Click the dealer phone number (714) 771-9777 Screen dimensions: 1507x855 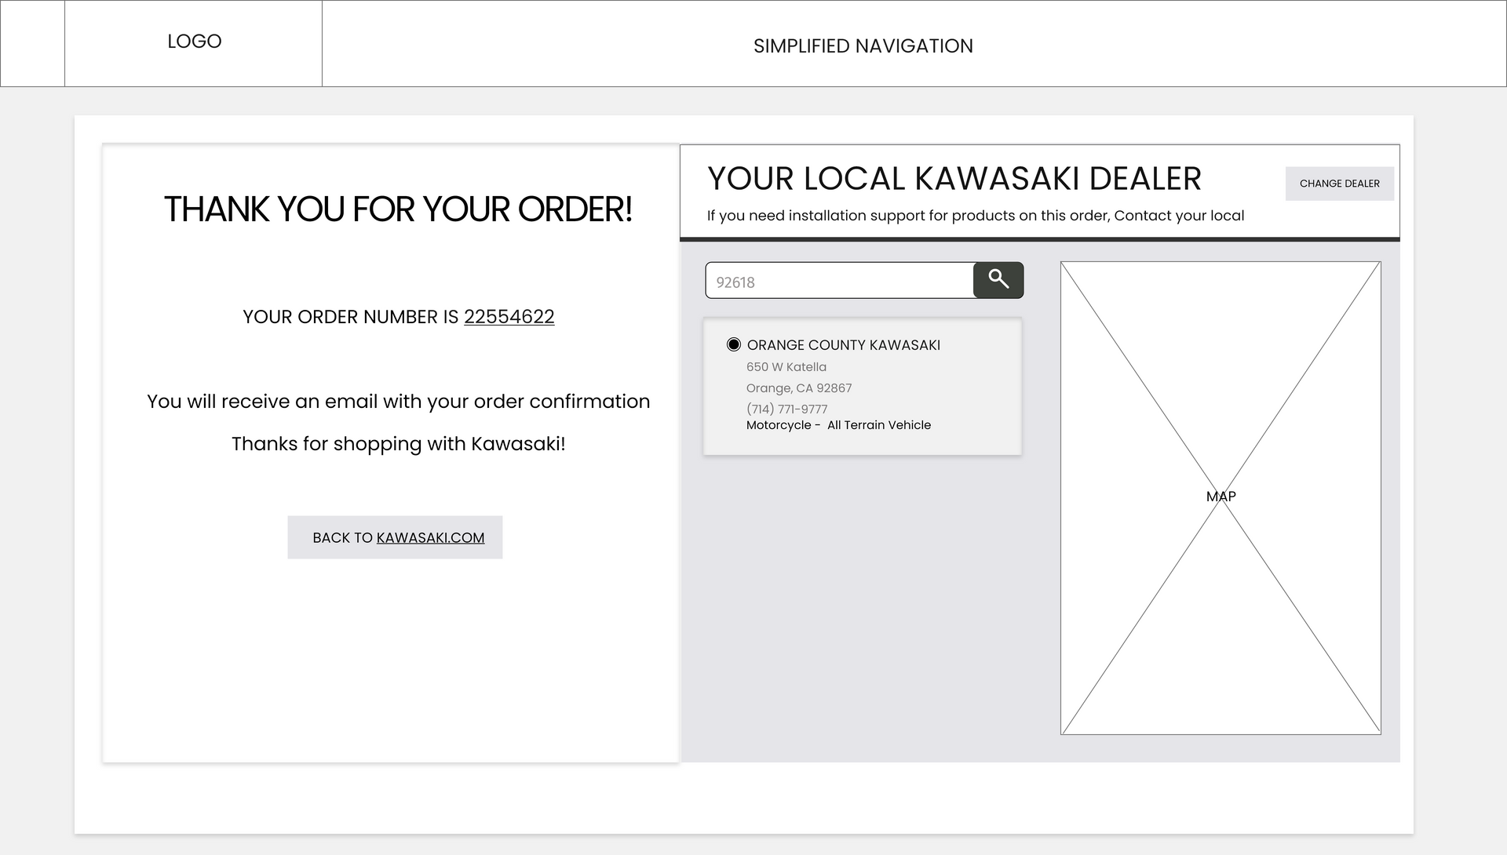click(x=786, y=409)
